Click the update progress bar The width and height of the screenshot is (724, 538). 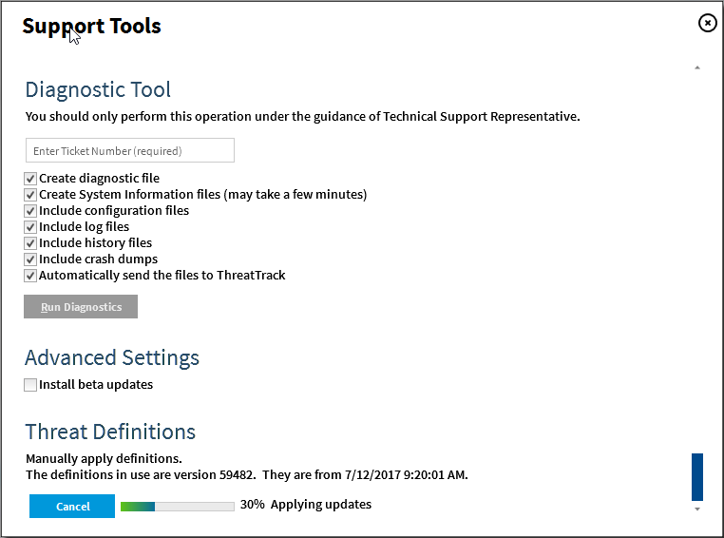tap(178, 507)
